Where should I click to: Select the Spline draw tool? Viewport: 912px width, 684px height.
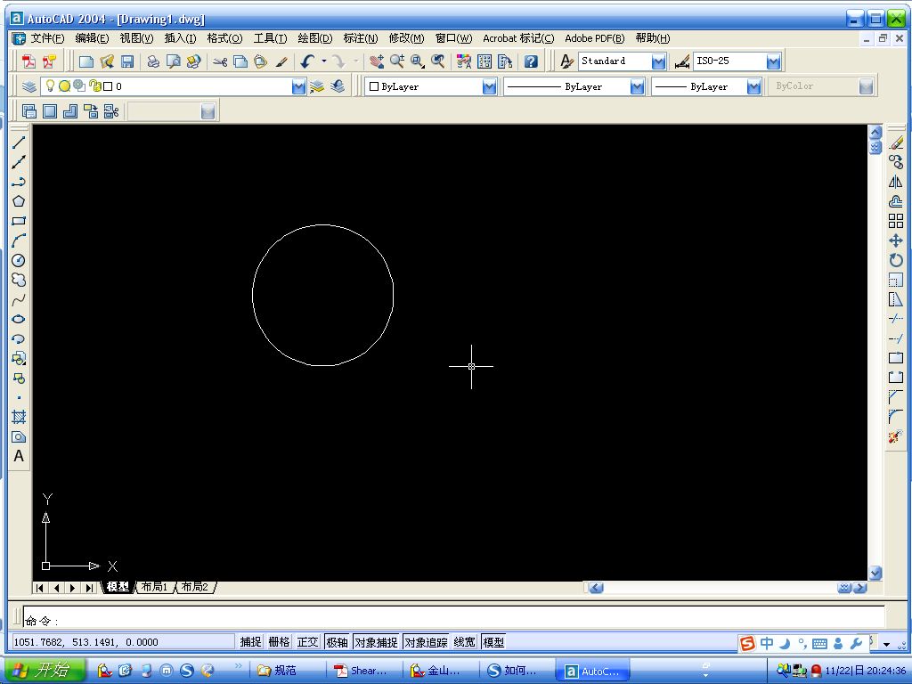(x=19, y=299)
